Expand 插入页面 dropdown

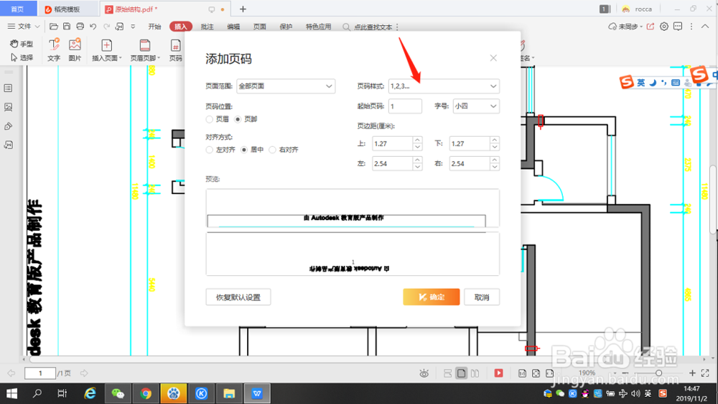tap(121, 58)
